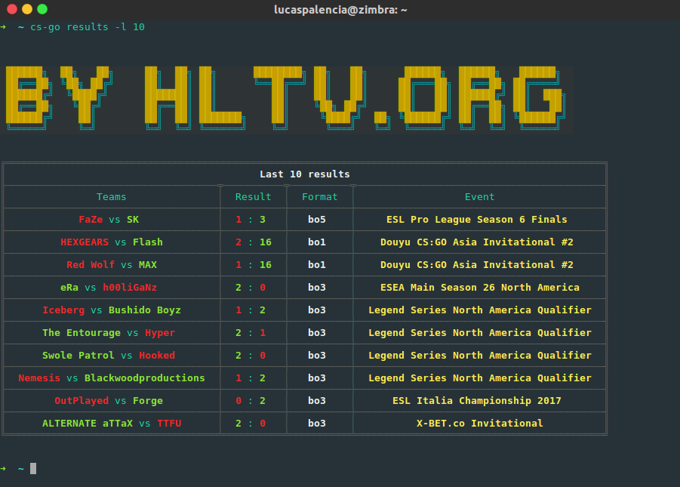Screen dimensions: 680x487
Task: Select the 'Iceberg vs Bushido Boyz' cell
Action: [x=112, y=310]
